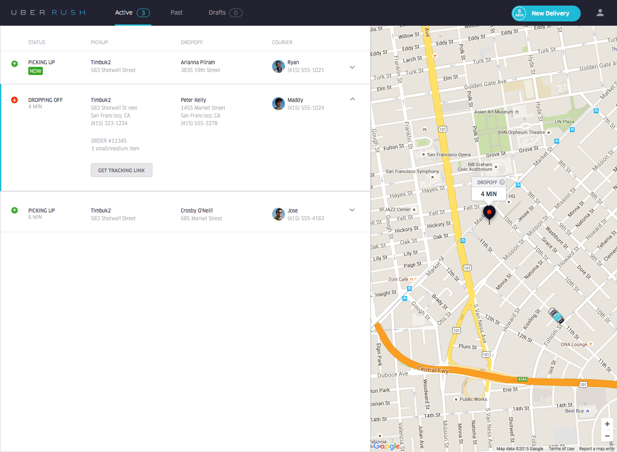Screen dimensions: 617x452
Task: Click the 1455 Market Street address
Action: [x=203, y=108]
